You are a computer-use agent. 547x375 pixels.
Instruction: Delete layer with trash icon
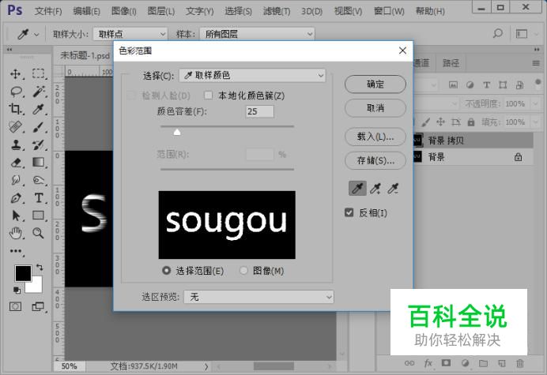(520, 363)
